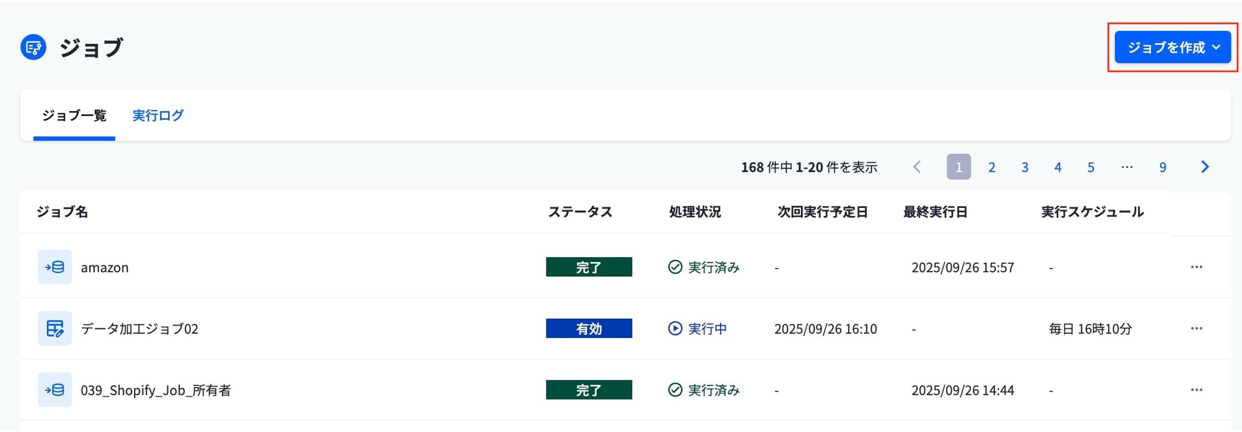Image resolution: width=1242 pixels, height=432 pixels.
Task: Click the amazon job transfer icon
Action: click(x=55, y=267)
